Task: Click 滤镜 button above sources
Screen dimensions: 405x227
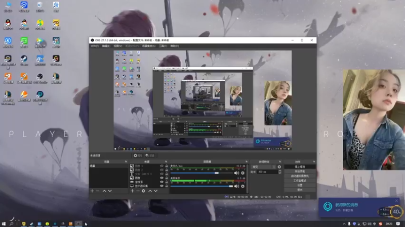Action: point(150,155)
